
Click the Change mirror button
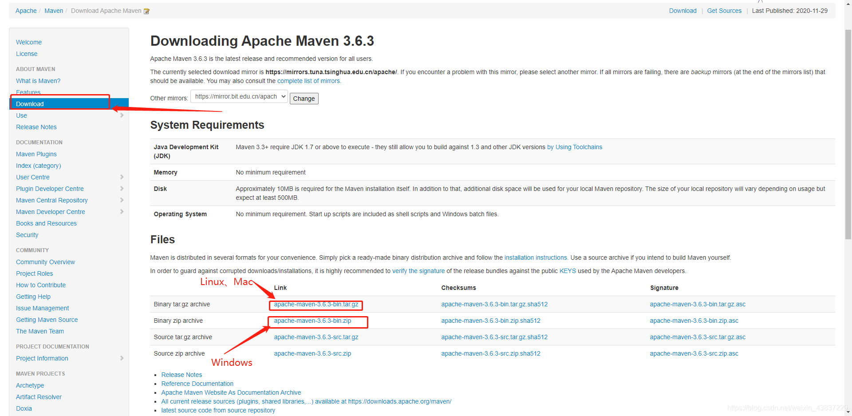tap(304, 99)
